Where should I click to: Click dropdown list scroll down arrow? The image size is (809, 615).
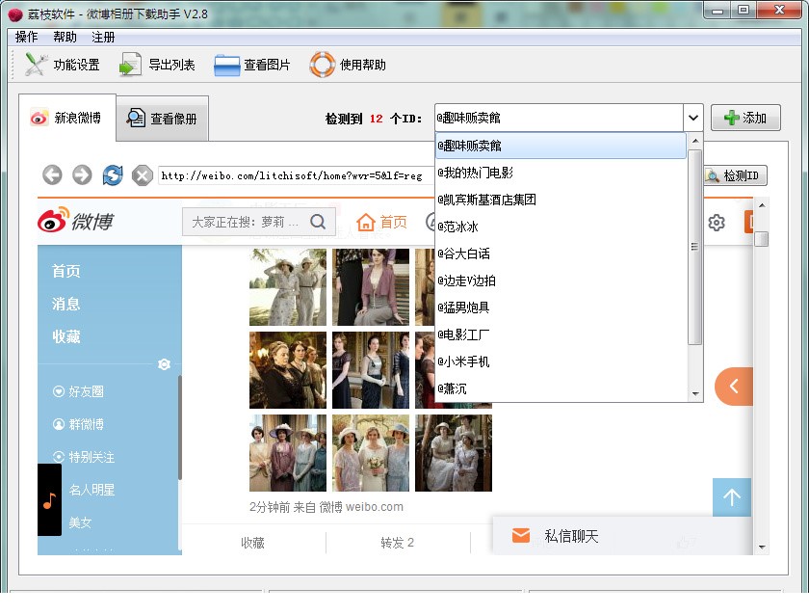point(695,393)
